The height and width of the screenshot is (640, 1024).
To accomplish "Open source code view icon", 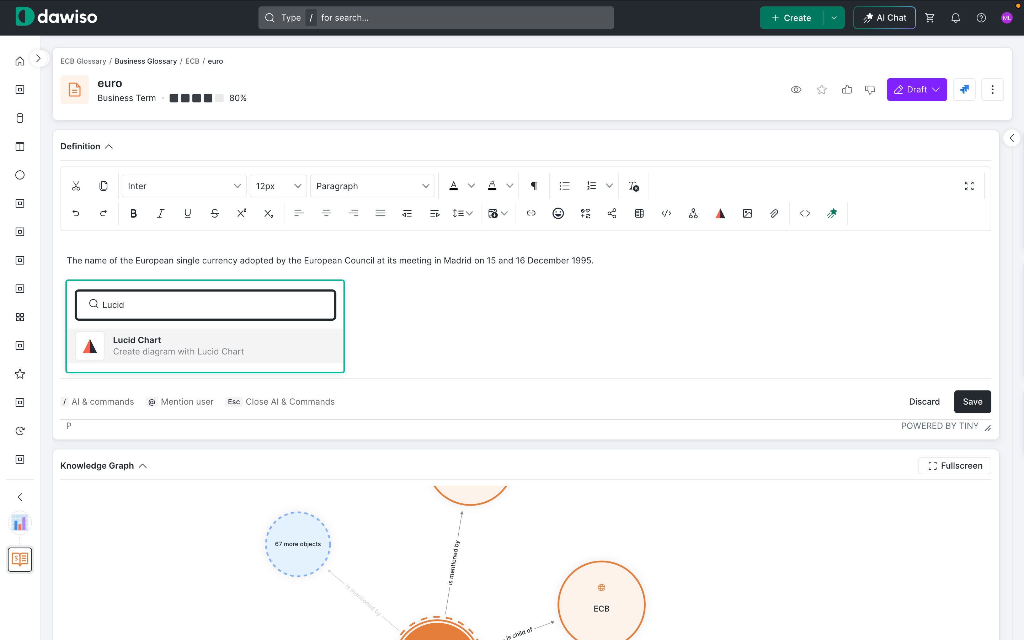I will (805, 213).
